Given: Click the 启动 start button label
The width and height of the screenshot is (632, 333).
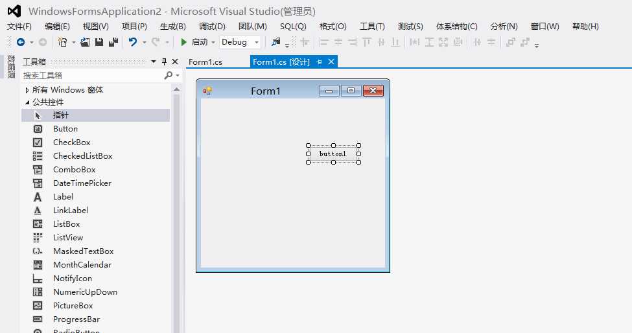Looking at the screenshot, I should [200, 42].
